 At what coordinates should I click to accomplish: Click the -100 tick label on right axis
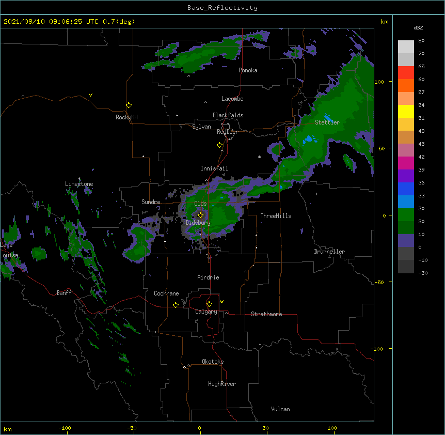click(377, 349)
